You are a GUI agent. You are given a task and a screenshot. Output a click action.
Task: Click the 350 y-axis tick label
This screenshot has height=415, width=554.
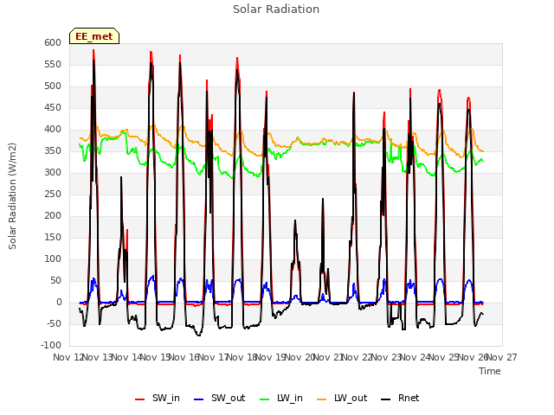(x=53, y=150)
